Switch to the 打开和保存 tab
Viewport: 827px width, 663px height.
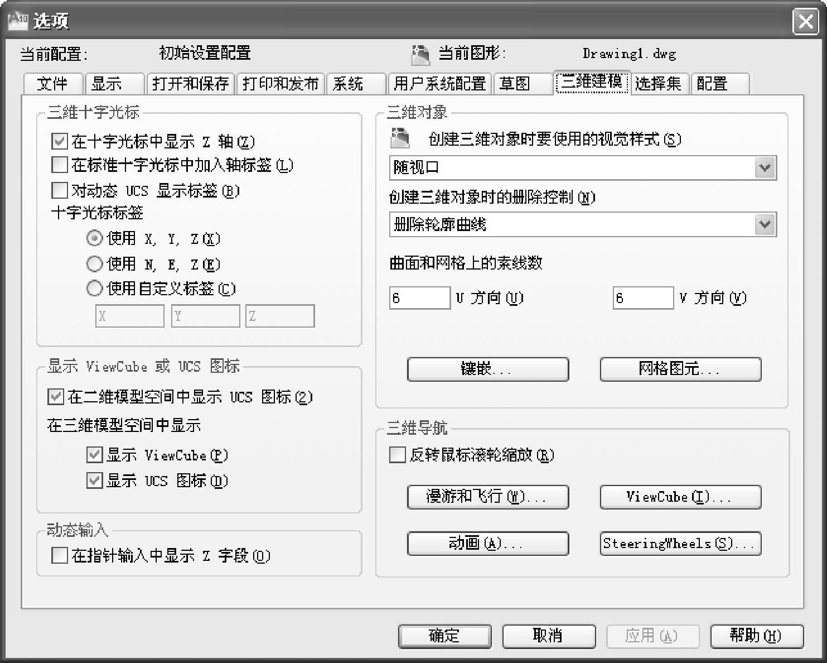(x=190, y=84)
